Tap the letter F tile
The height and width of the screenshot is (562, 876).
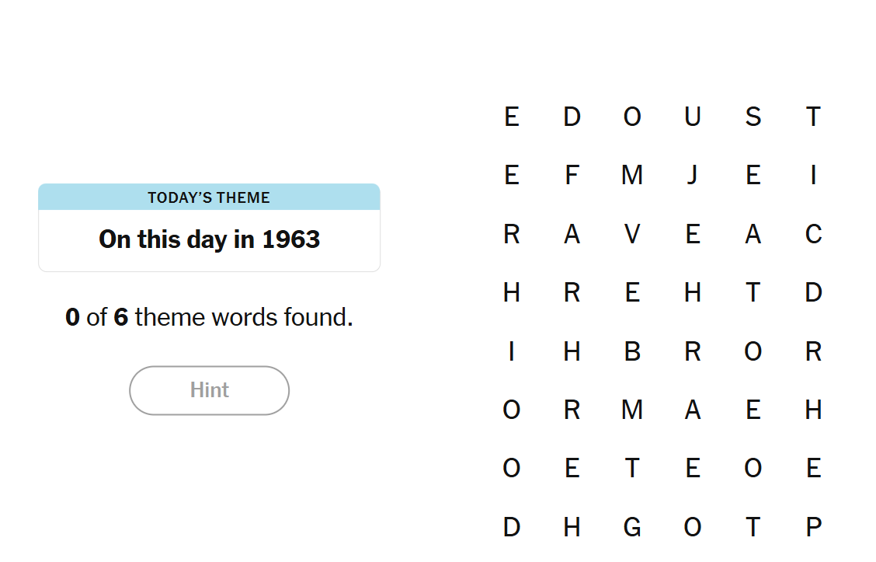pyautogui.click(x=572, y=175)
